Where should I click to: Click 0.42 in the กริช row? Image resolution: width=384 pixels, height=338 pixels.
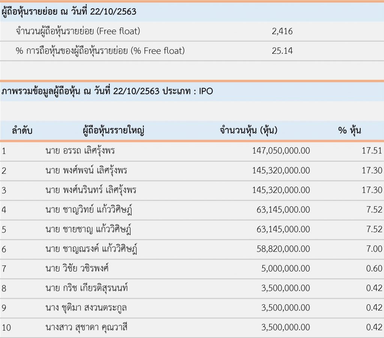[374, 288]
